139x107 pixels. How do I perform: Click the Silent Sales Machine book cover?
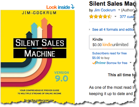(x=38, y=56)
